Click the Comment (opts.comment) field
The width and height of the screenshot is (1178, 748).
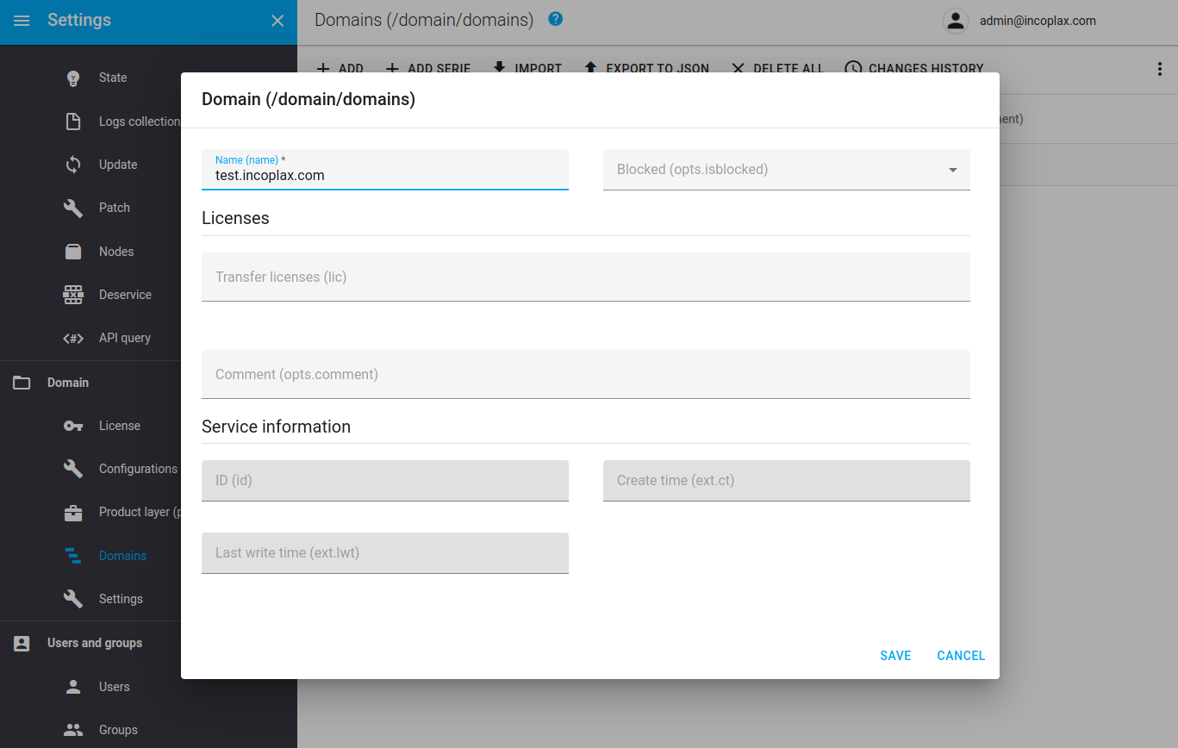[x=586, y=374]
